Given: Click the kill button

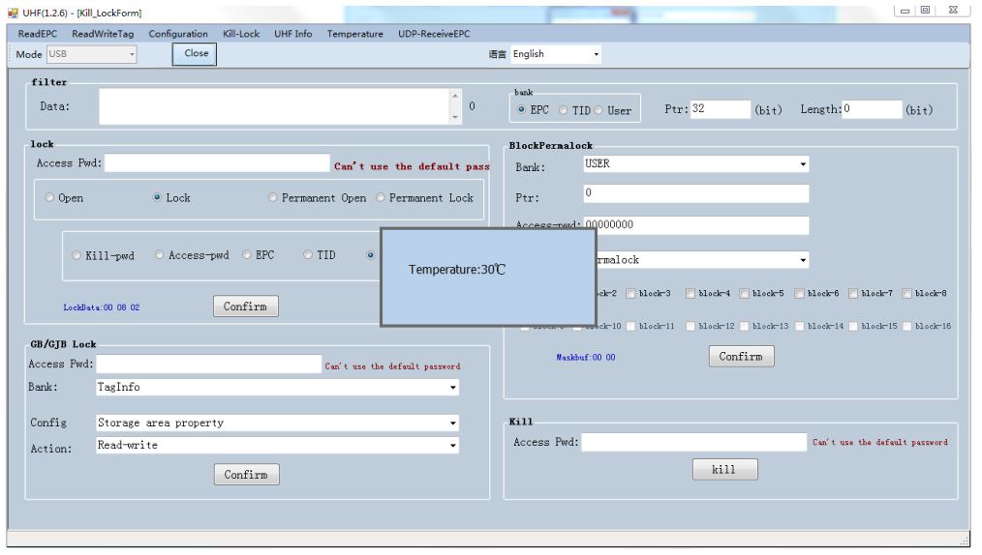Looking at the screenshot, I should coord(724,469).
